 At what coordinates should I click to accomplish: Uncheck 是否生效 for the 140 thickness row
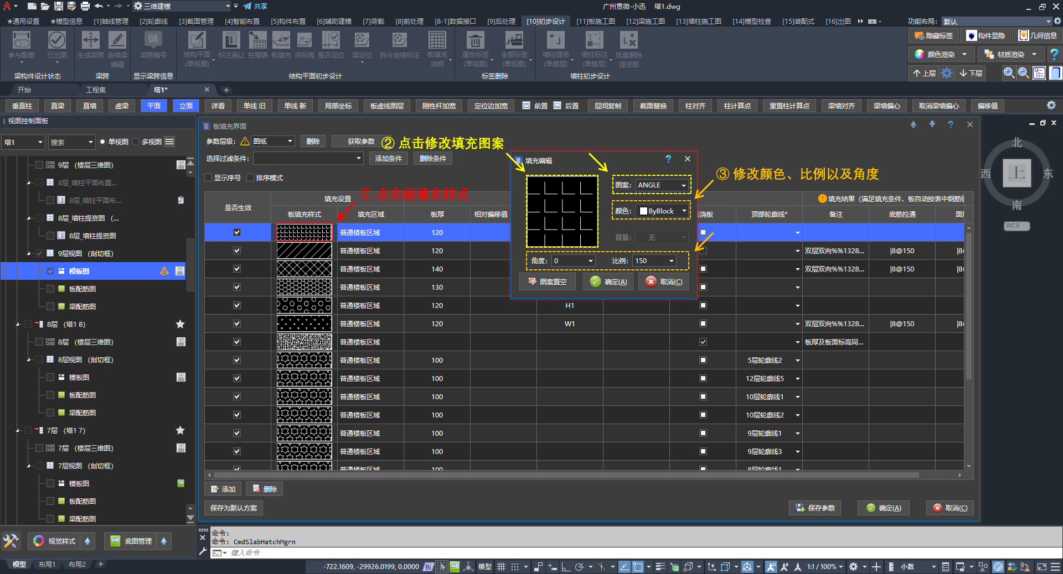tap(237, 269)
